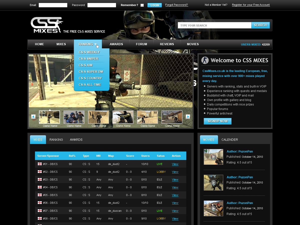Play the third movie thumbnail
This screenshot has height=225, width=300.
coord(213,208)
